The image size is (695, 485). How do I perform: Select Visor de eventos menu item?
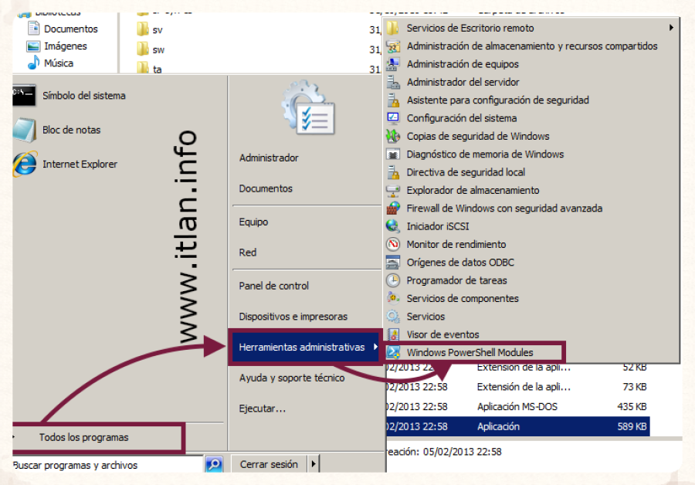tap(442, 334)
